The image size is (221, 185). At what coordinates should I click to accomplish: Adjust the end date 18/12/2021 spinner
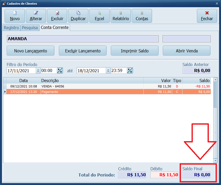click(x=108, y=71)
